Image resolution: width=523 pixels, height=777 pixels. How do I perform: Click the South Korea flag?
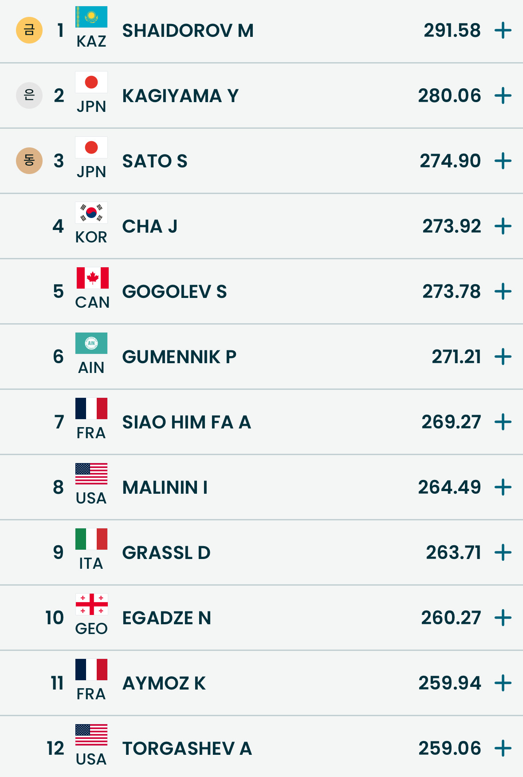[x=91, y=213]
